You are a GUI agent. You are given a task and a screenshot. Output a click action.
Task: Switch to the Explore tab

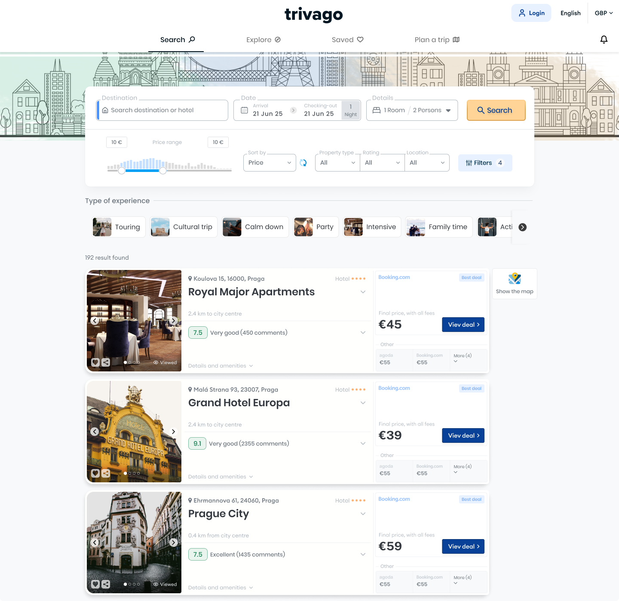(263, 40)
